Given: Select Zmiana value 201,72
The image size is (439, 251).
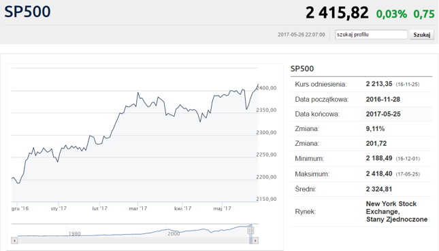Looking at the screenshot, I should click(x=376, y=144).
